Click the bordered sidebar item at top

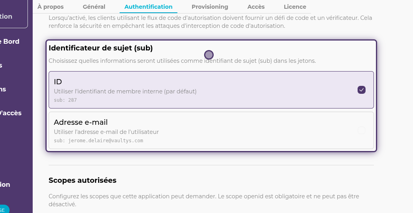click(12, 16)
